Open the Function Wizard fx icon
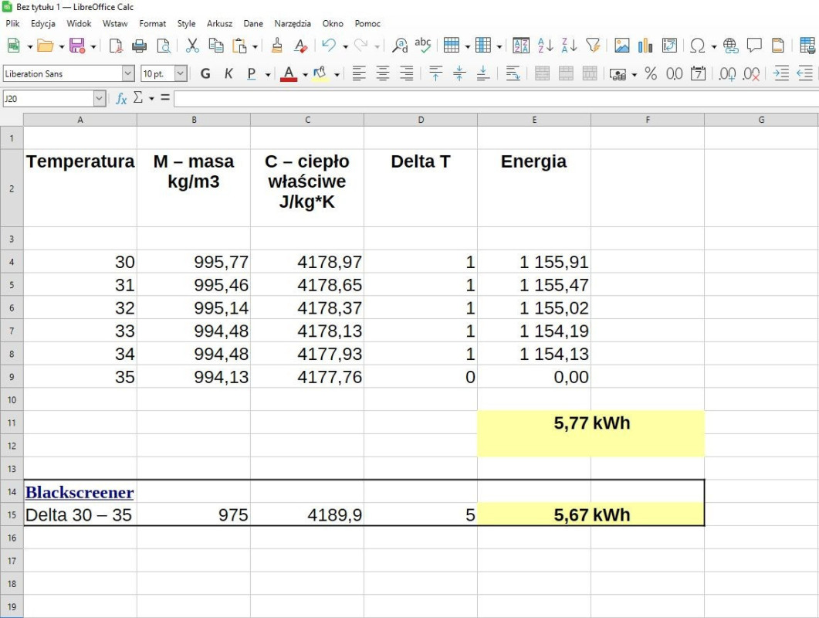 (121, 98)
